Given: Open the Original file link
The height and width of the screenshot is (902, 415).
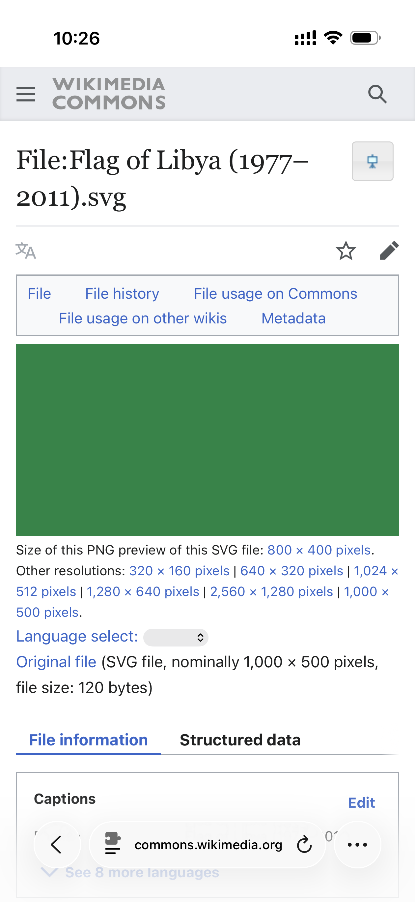Looking at the screenshot, I should [x=56, y=662].
